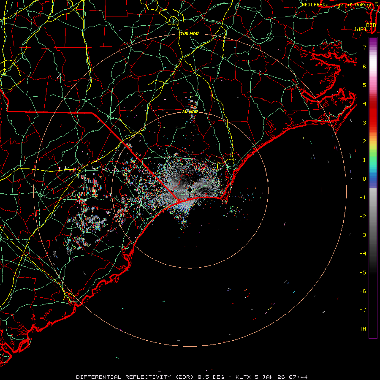
Task: Click the 0.5 DEG elevation text
Action: tap(211, 377)
